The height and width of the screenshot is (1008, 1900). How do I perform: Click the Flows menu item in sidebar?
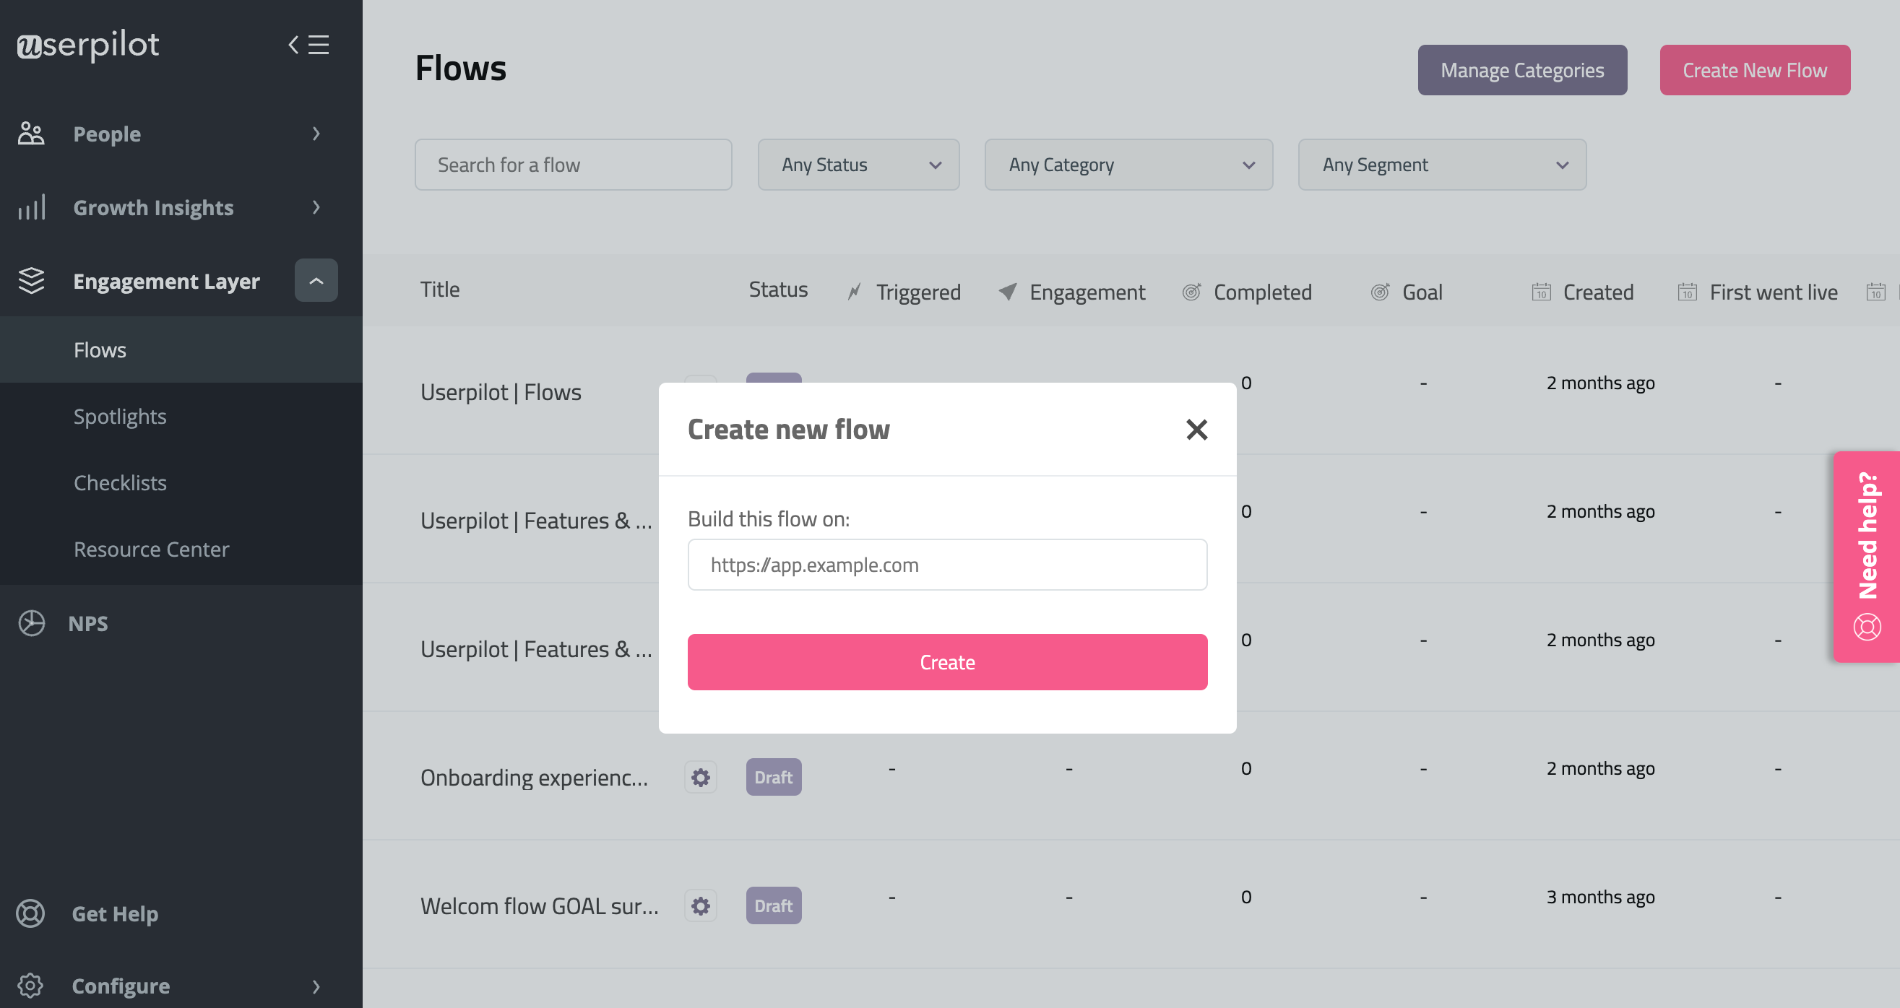point(99,349)
